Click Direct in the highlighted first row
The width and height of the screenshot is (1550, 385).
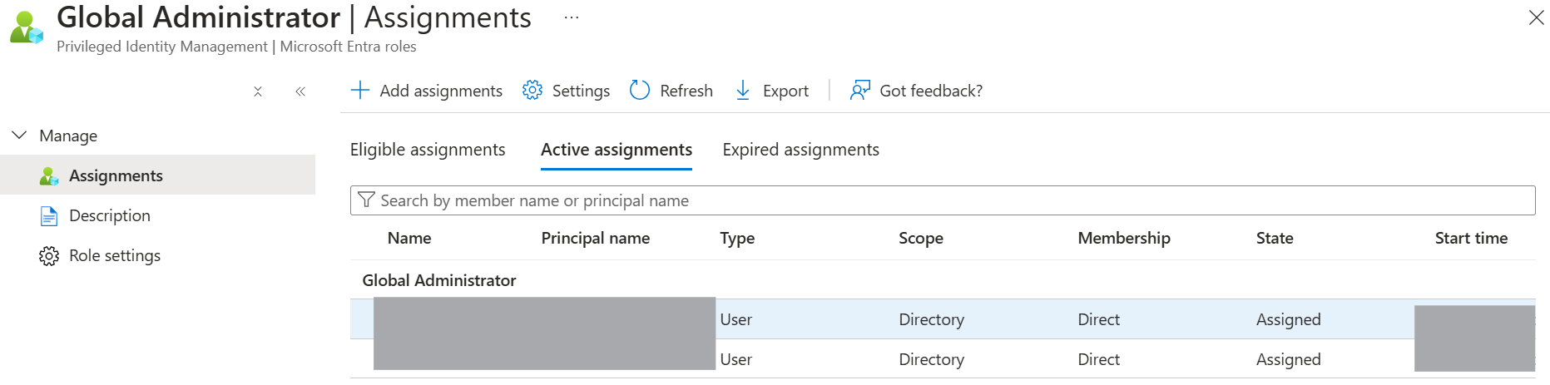1099,319
